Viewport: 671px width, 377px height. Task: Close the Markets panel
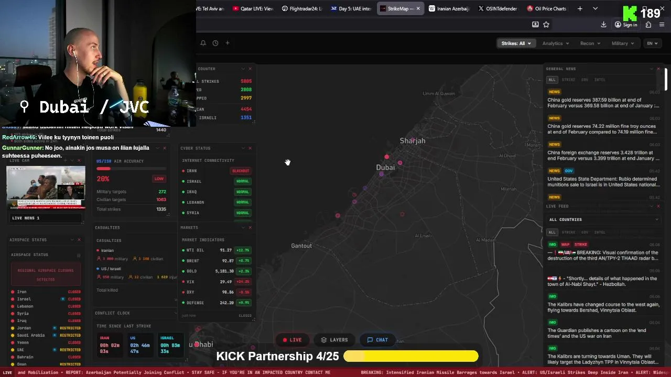tap(250, 227)
